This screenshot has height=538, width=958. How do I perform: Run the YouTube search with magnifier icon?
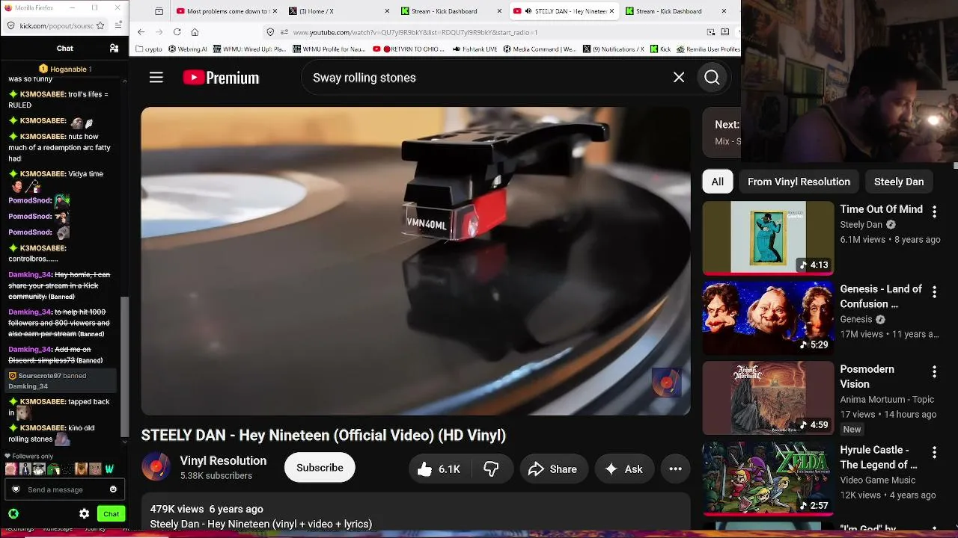coord(712,78)
